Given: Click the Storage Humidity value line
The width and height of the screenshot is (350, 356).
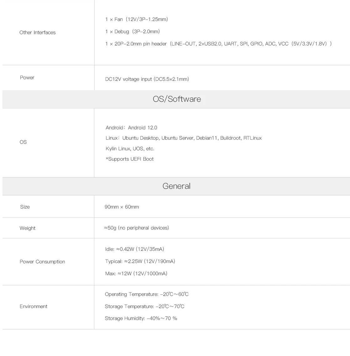Looking at the screenshot, I should (x=141, y=318).
